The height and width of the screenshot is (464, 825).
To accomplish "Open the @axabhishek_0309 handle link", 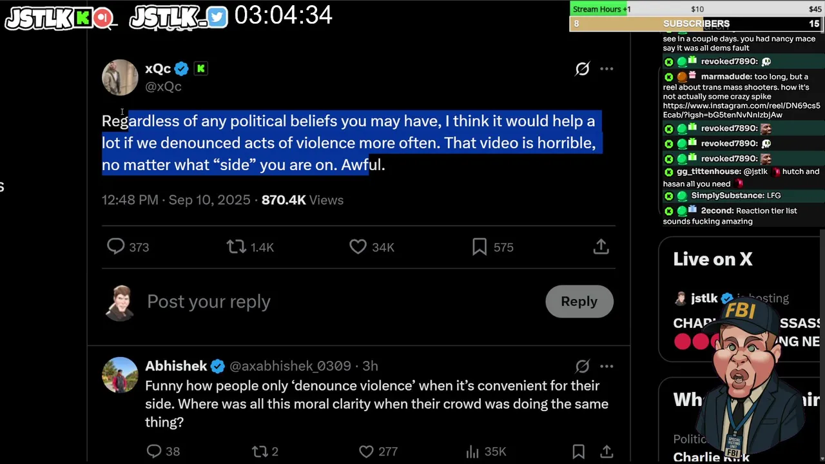I will tap(290, 366).
